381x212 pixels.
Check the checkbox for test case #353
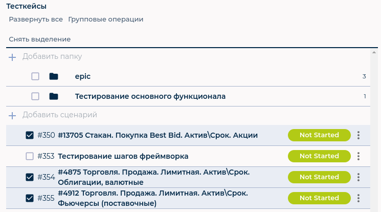click(30, 156)
